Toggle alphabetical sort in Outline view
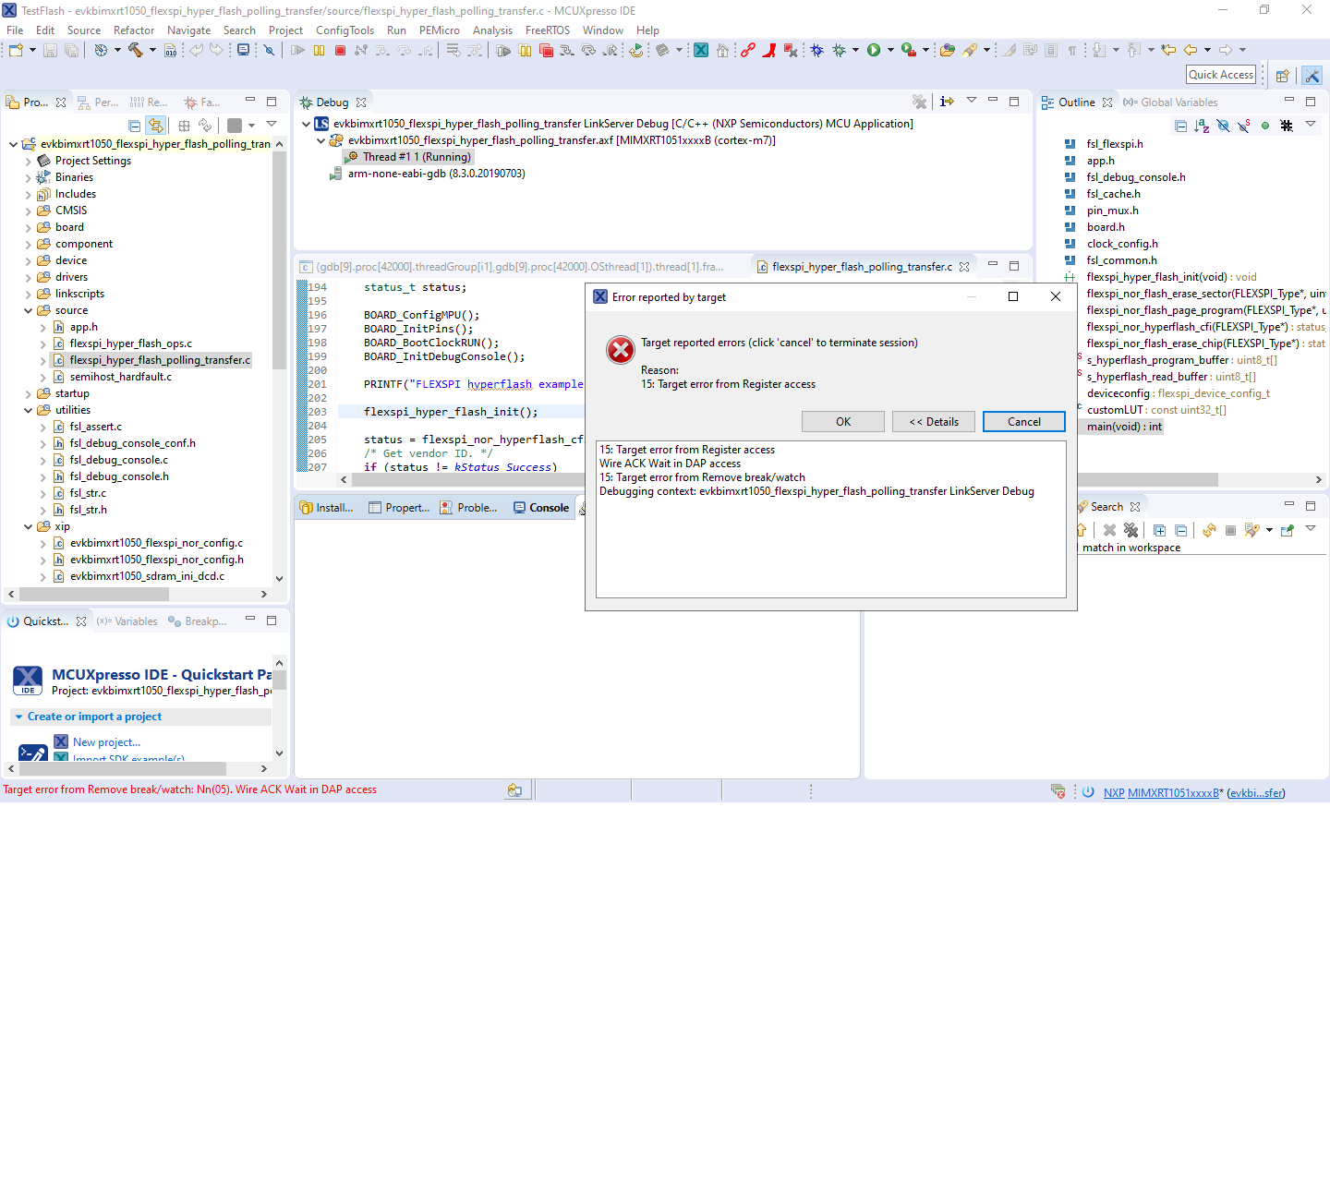Image resolution: width=1330 pixels, height=1193 pixels. 1201,126
